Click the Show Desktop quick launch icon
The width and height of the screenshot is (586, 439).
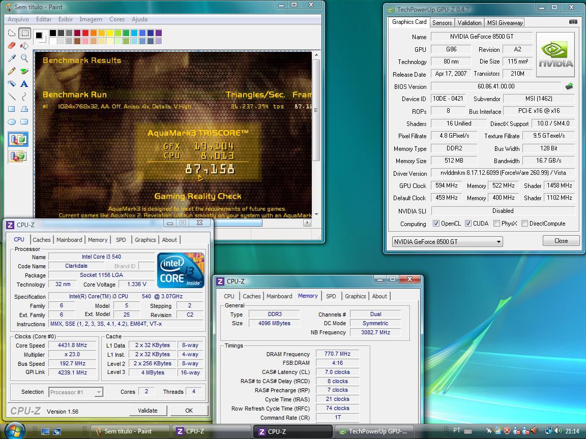click(45, 431)
